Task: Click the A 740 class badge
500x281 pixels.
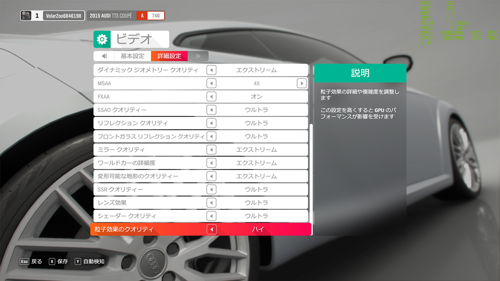Action: (x=150, y=16)
